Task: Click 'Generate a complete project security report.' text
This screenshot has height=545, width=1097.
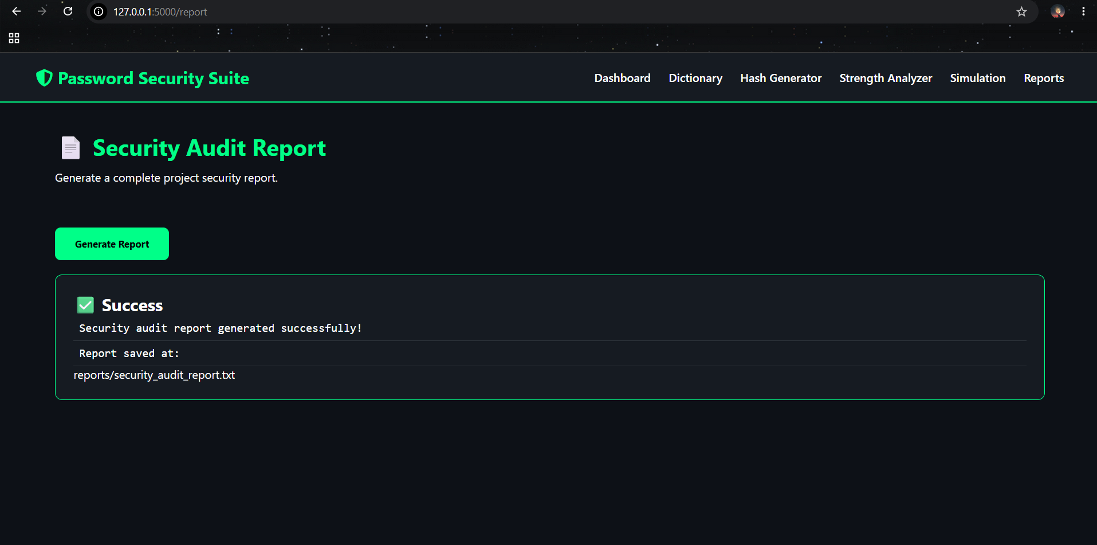Action: coord(166,178)
